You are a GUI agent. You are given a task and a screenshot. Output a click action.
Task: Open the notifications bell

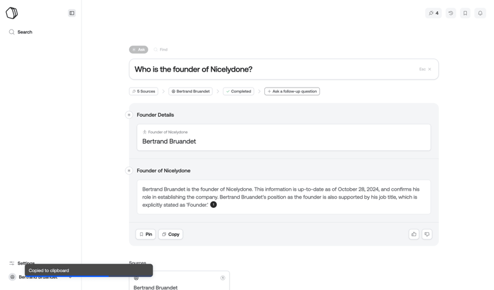click(x=480, y=13)
